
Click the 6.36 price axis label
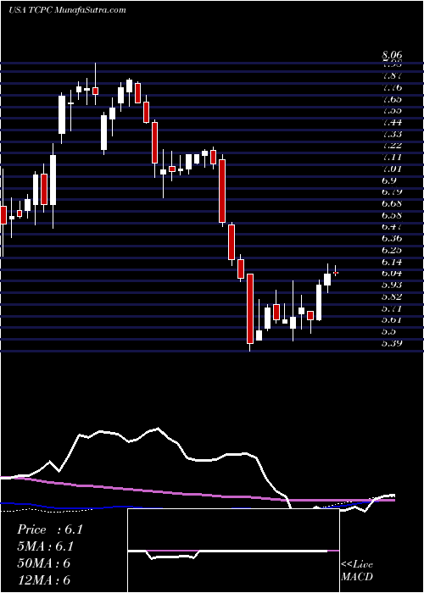[393, 238]
